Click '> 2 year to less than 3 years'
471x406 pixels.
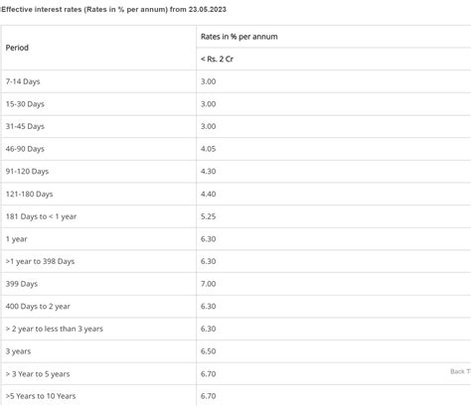55,329
